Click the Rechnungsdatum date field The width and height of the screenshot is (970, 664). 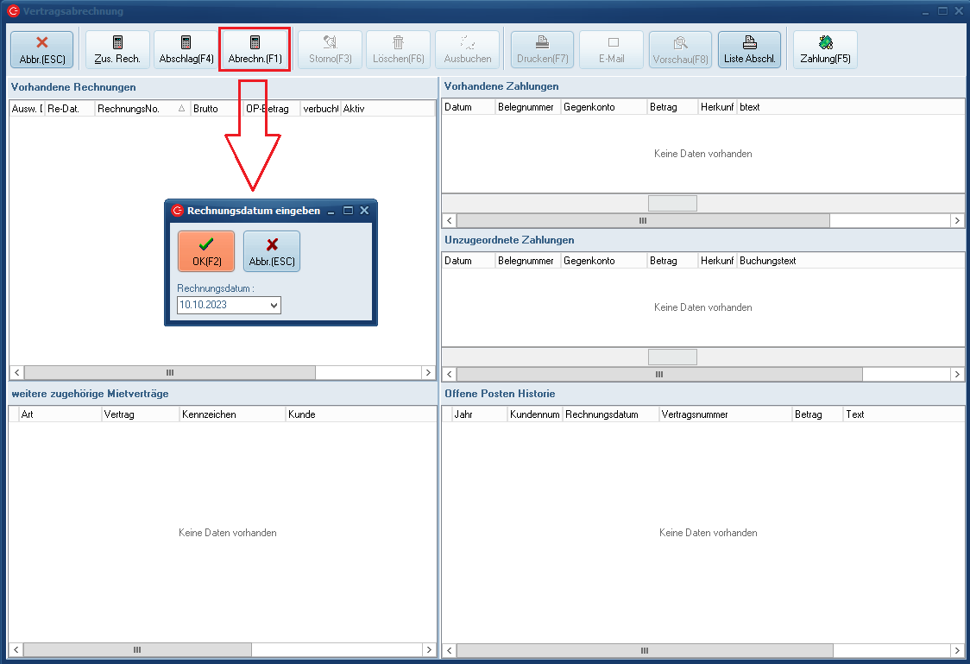(222, 305)
